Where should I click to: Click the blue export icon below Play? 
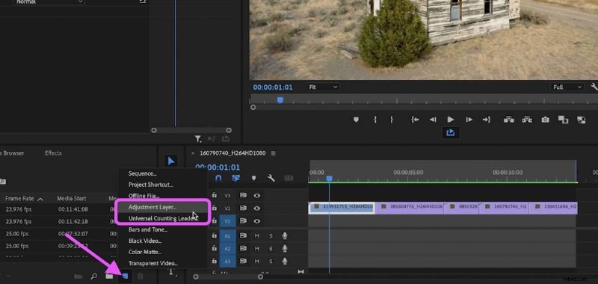click(x=451, y=133)
